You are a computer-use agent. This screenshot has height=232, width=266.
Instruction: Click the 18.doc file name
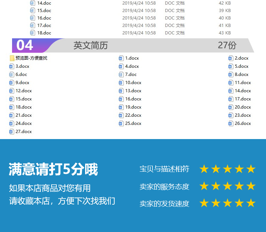44,33
